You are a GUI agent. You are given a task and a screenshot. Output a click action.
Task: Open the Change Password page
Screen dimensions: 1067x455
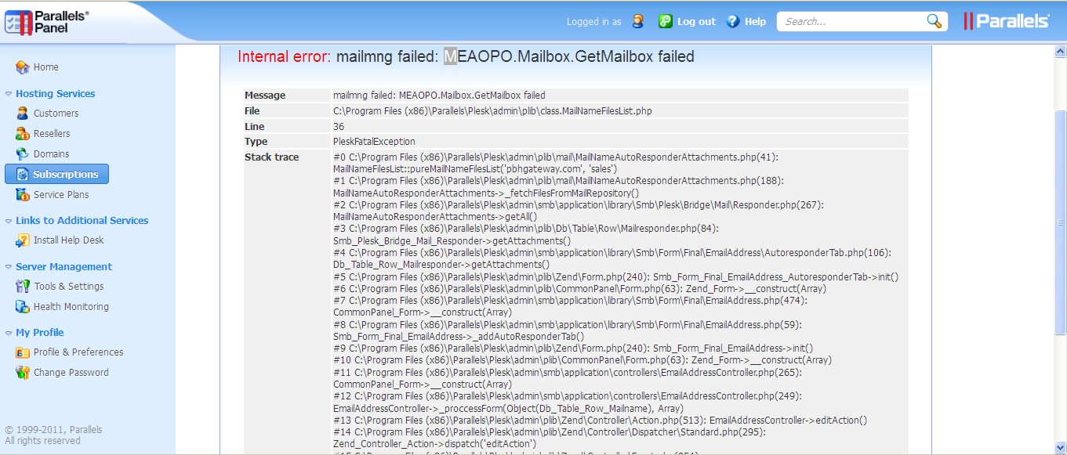tap(71, 373)
